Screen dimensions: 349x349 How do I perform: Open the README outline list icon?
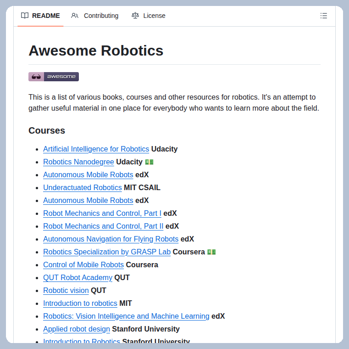(323, 16)
